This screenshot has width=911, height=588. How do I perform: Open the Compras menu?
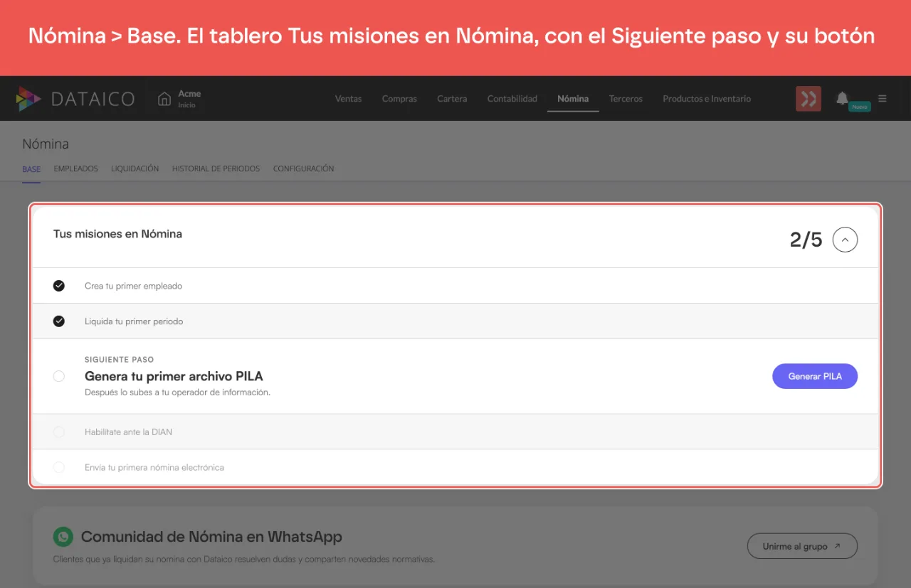pos(399,99)
